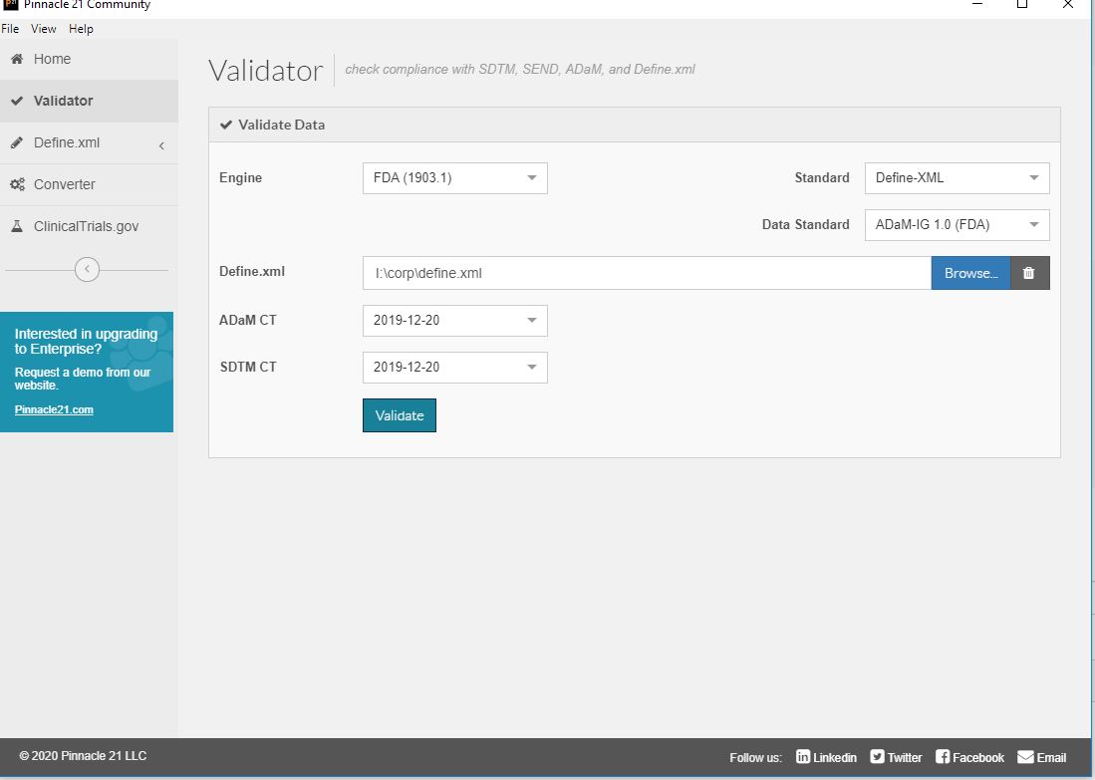Image resolution: width=1095 pixels, height=780 pixels.
Task: Select Validator in the sidebar
Action: pyautogui.click(x=89, y=101)
